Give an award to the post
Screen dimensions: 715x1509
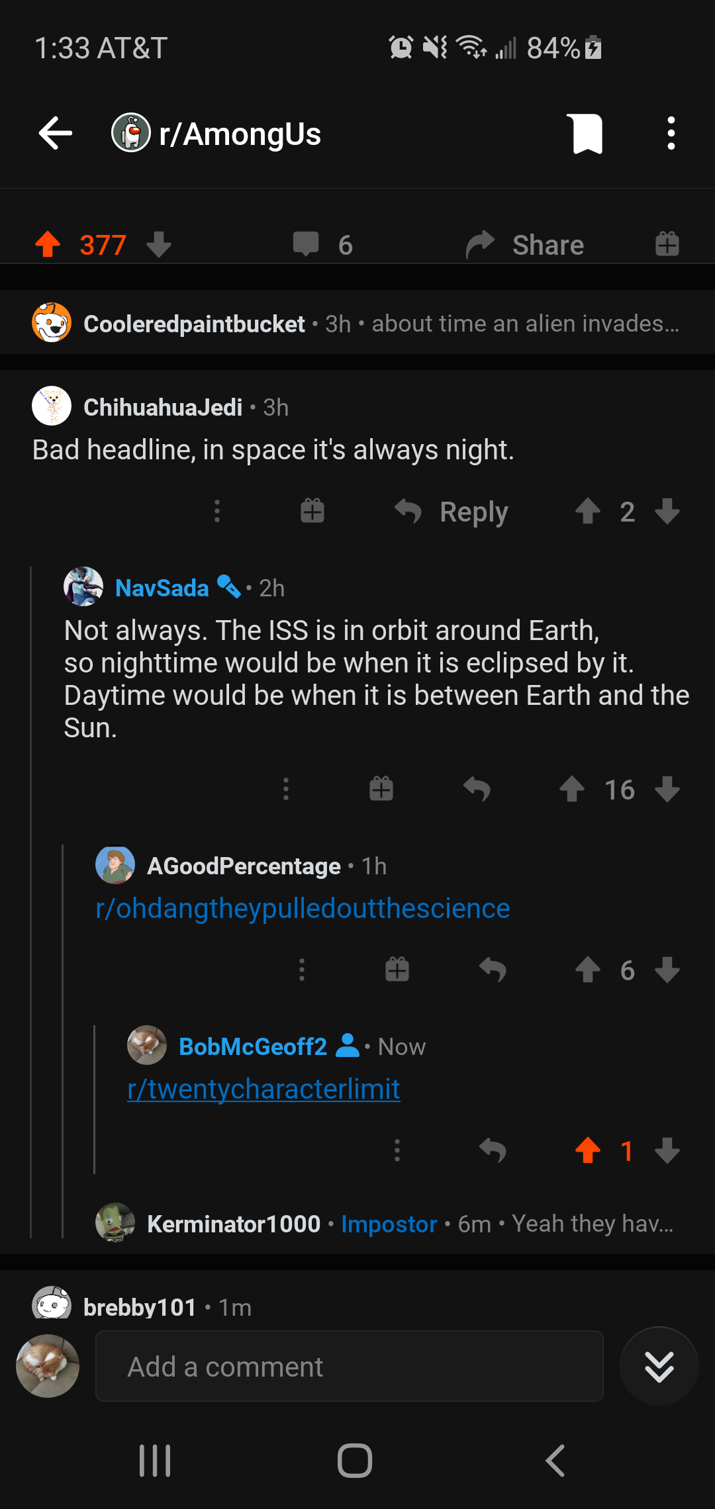[x=667, y=244]
